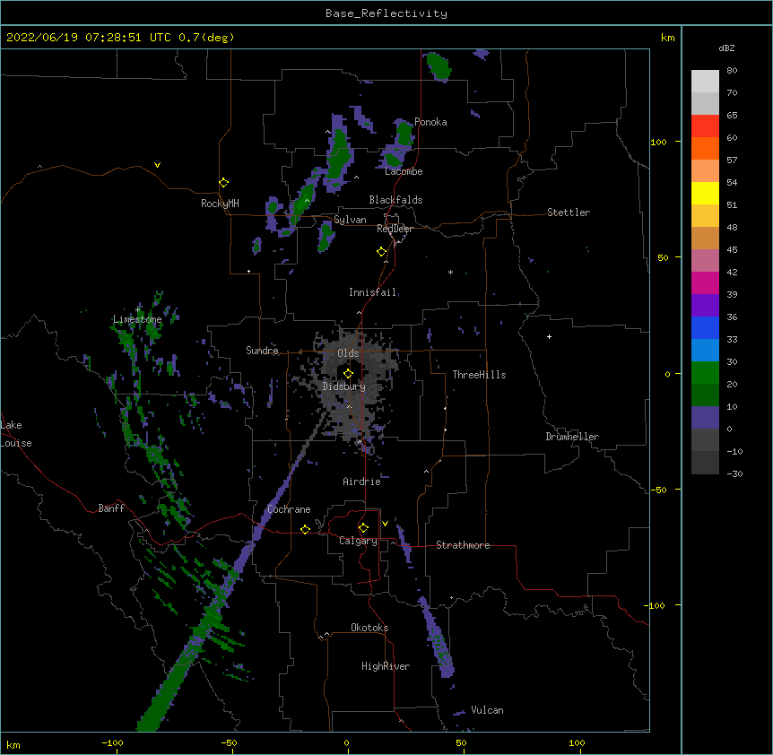This screenshot has height=755, width=773.
Task: Select the blue 33-36 dBZ legend swatch
Action: (705, 328)
